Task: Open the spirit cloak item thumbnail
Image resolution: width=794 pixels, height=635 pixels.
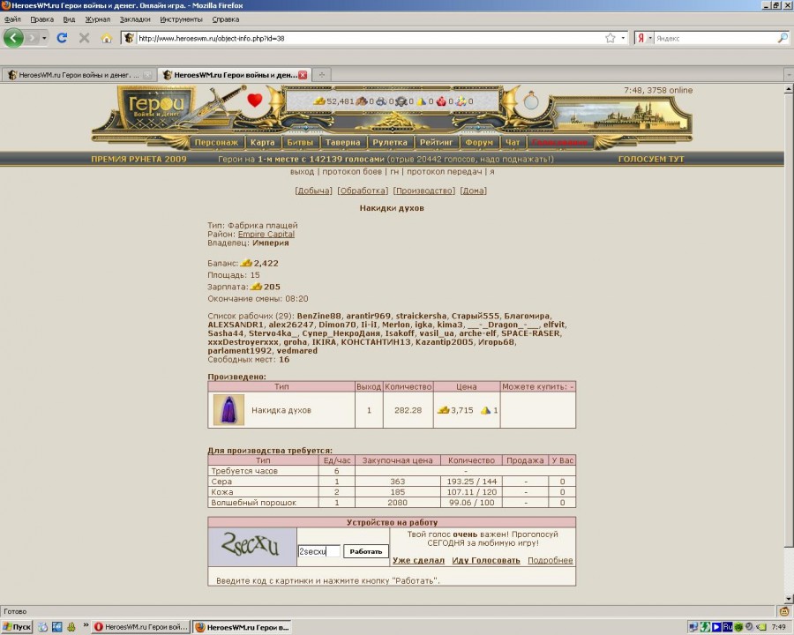Action: (x=228, y=409)
